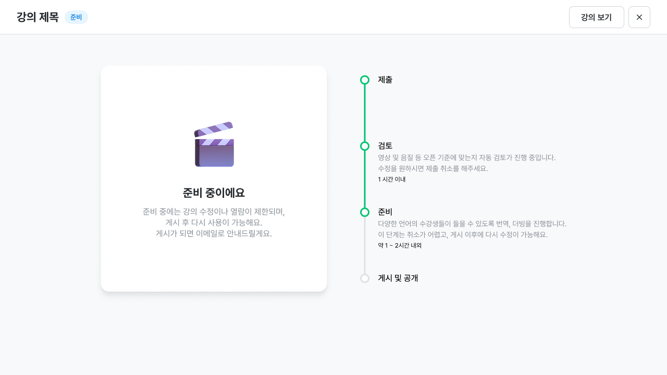667x375 pixels.
Task: Click the 준비 step label in timeline
Action: click(x=385, y=212)
